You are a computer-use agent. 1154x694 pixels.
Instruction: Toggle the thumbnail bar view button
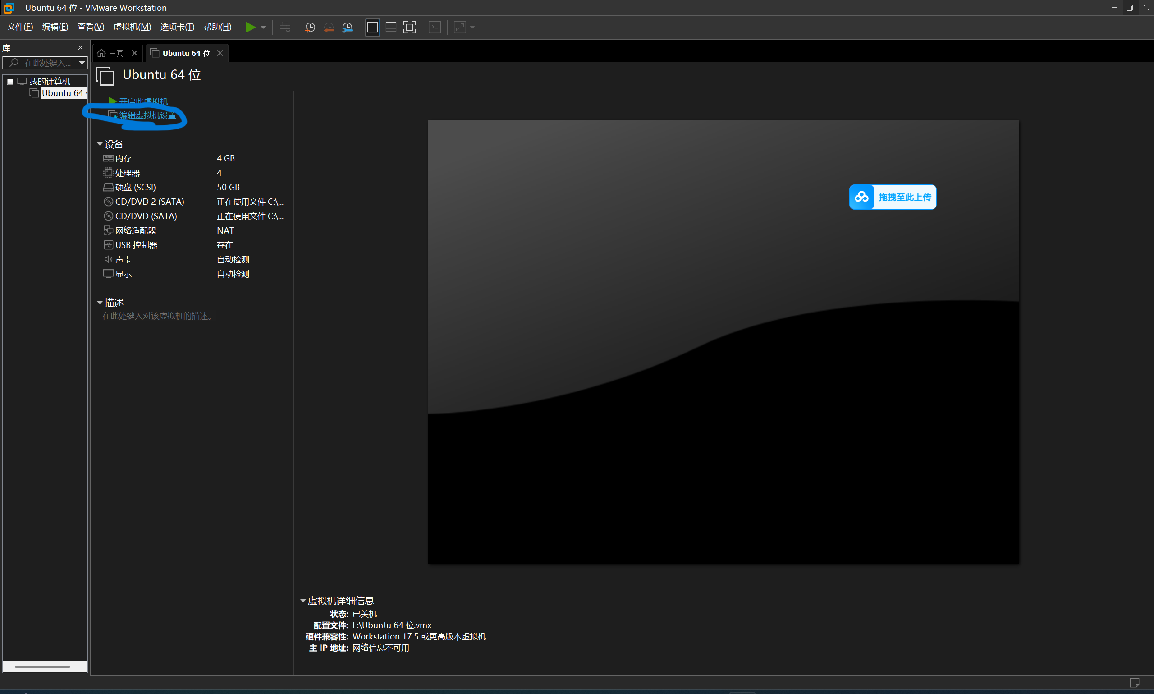coord(391,27)
